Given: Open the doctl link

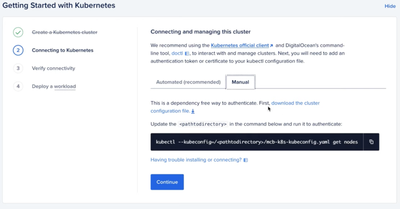Looking at the screenshot, I should [x=177, y=53].
